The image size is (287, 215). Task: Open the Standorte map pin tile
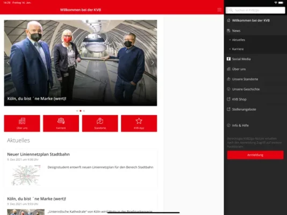tap(100, 123)
